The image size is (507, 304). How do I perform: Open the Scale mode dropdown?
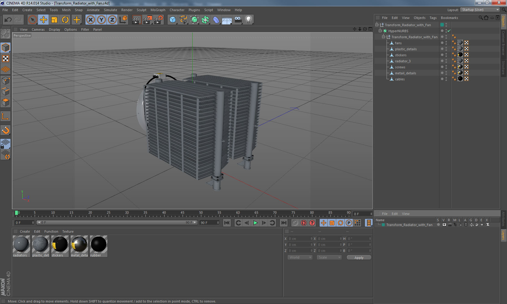[329, 257]
